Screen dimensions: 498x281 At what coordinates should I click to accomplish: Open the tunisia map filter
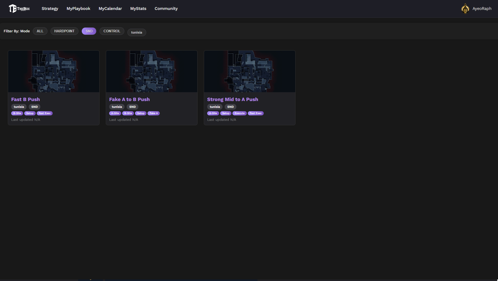point(137,32)
